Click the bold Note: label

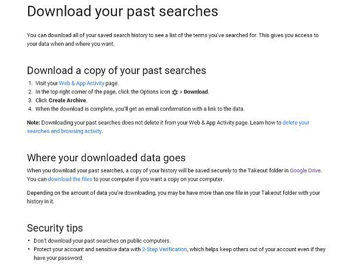pos(34,123)
